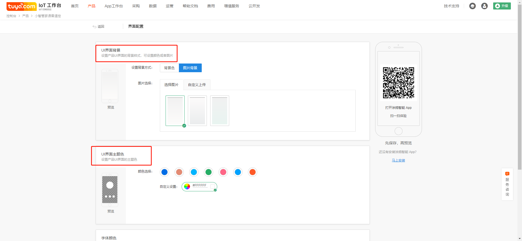This screenshot has height=241, width=522.
Task: Choose the green theme color swatch
Action: point(209,172)
